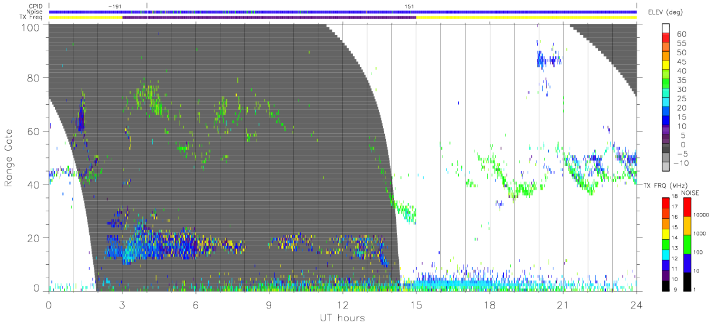Screen dimensions: 716x330
Task: Pick the green segment of the NOISE bar
Action: pos(687,244)
